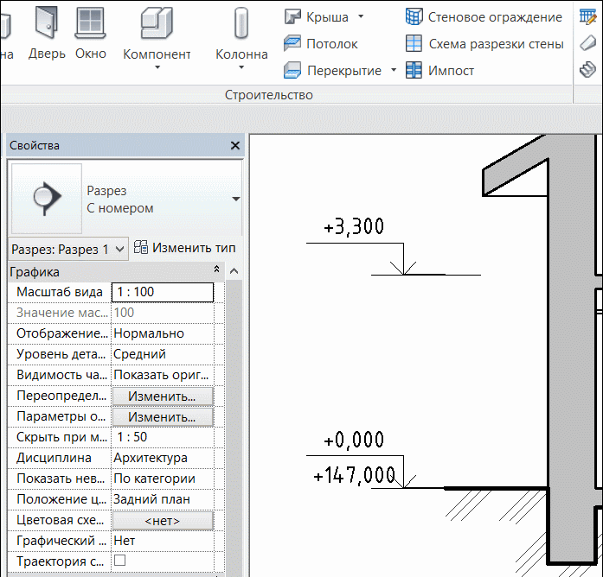603x577 pixels.
Task: Open the Строительство panel title
Action: 268,95
